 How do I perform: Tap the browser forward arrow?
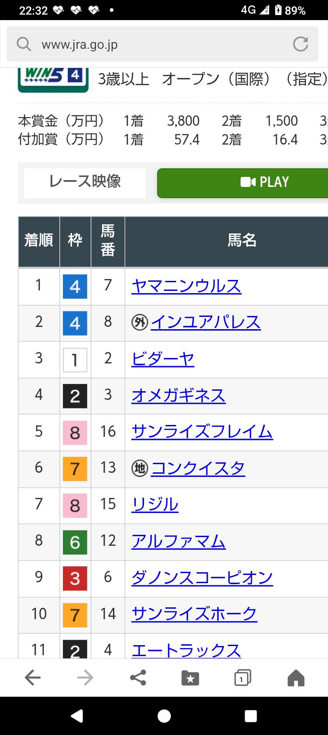pos(85,678)
